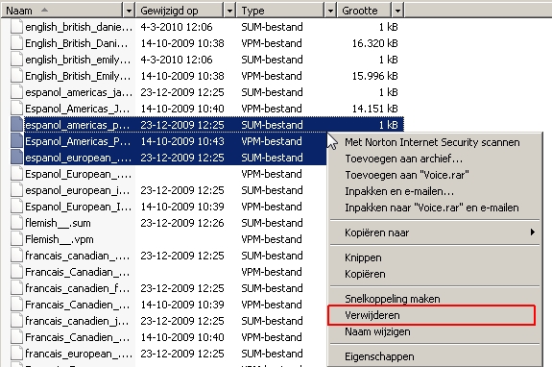Sort by the Naam column header
Viewport: 552px width, 367px height.
62,11
